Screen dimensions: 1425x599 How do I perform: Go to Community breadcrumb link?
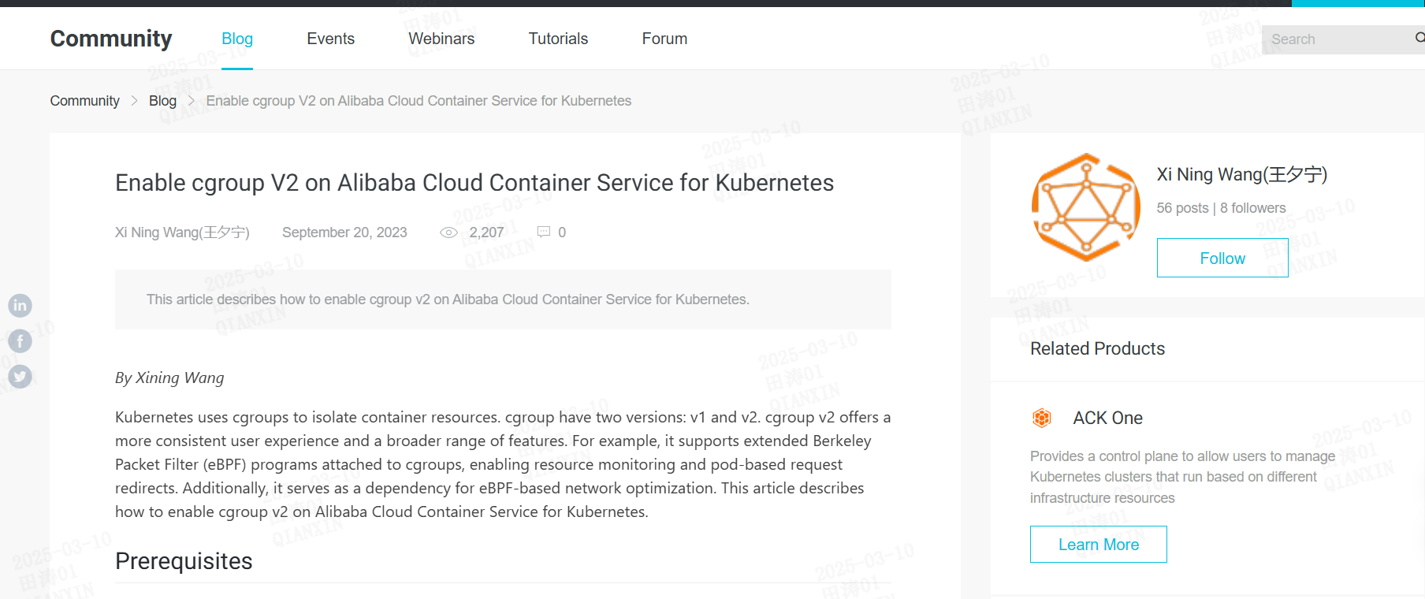(x=84, y=101)
